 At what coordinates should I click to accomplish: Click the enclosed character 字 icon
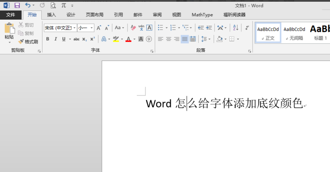point(149,39)
